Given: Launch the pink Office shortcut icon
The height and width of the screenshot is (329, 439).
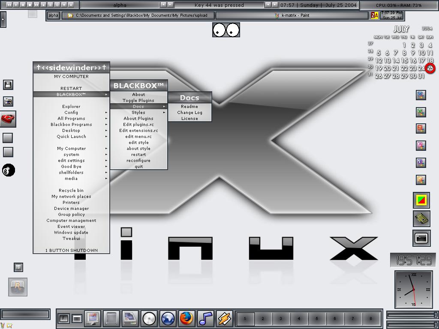Looking at the screenshot, I should coord(421,146).
